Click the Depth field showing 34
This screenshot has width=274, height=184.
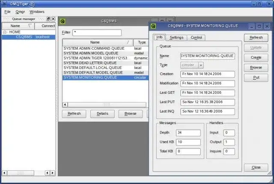[x=188, y=133]
